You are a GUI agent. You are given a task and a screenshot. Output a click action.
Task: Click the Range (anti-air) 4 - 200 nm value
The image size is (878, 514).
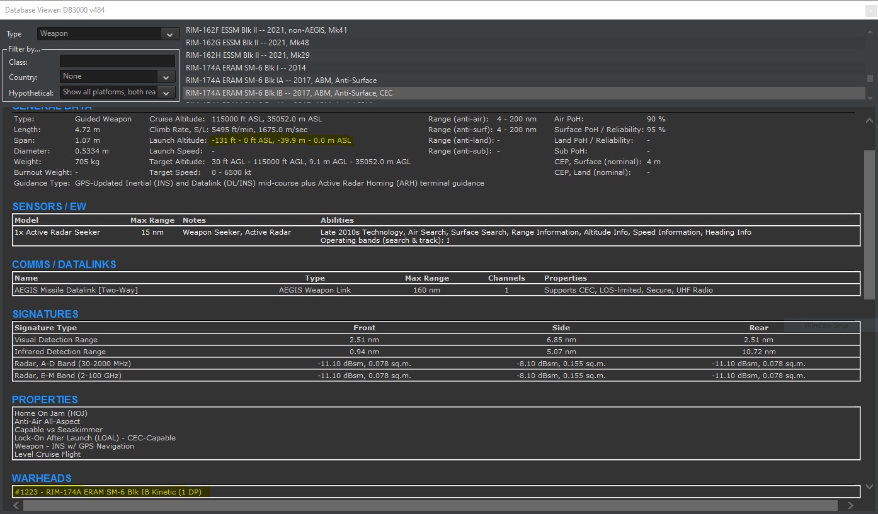(x=516, y=119)
